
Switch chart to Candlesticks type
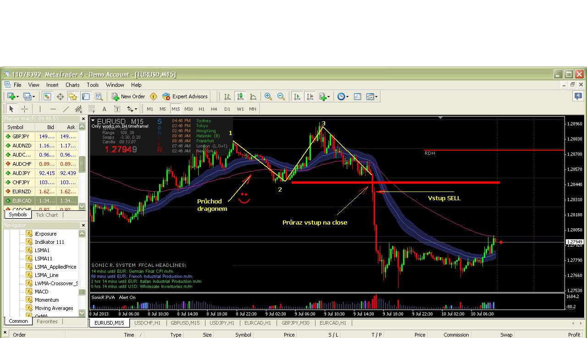240,96
